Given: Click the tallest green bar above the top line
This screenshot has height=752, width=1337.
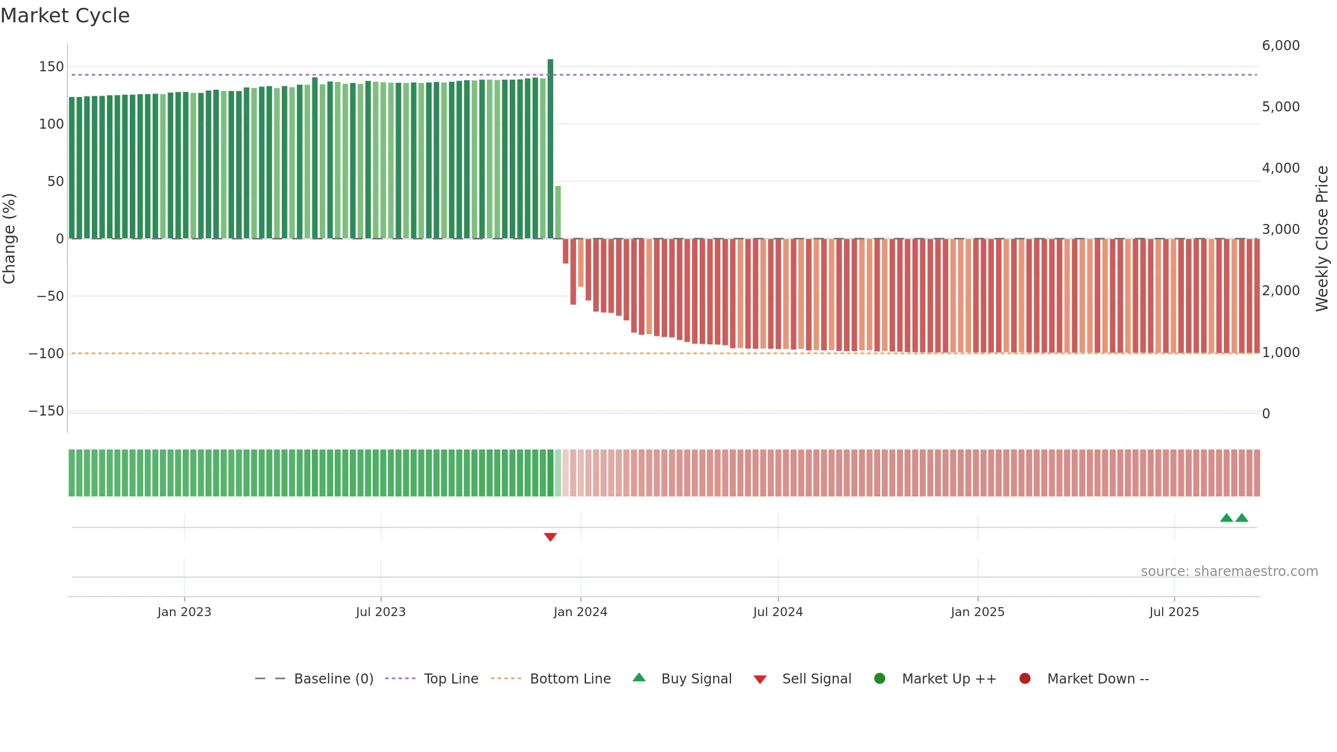Looking at the screenshot, I should click(550, 149).
